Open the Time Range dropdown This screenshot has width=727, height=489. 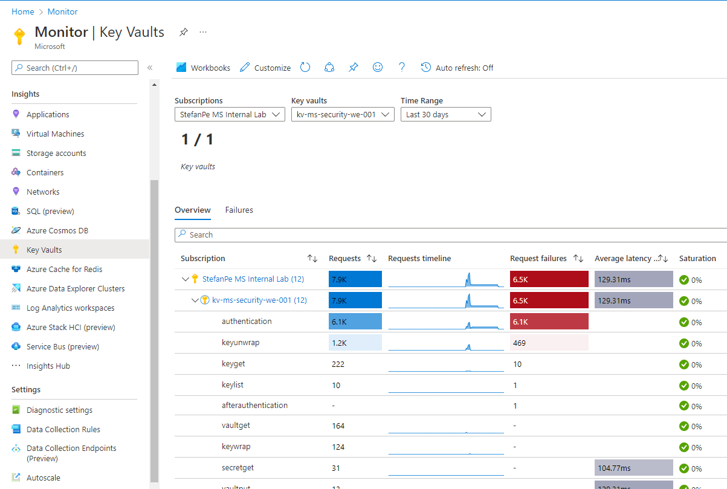[446, 114]
